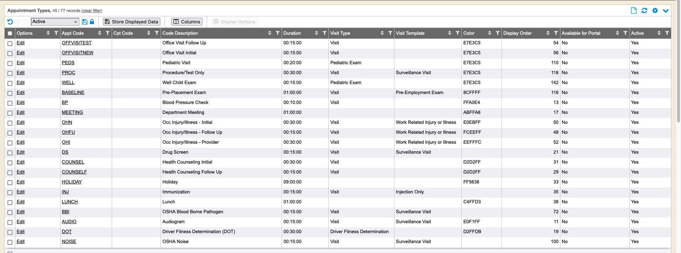Click the clear filter link
Viewport: 681px width, 253px height.
(92, 11)
